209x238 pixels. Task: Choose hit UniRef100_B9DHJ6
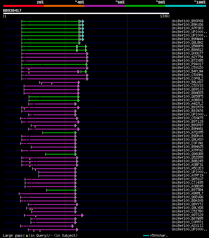click(187, 136)
